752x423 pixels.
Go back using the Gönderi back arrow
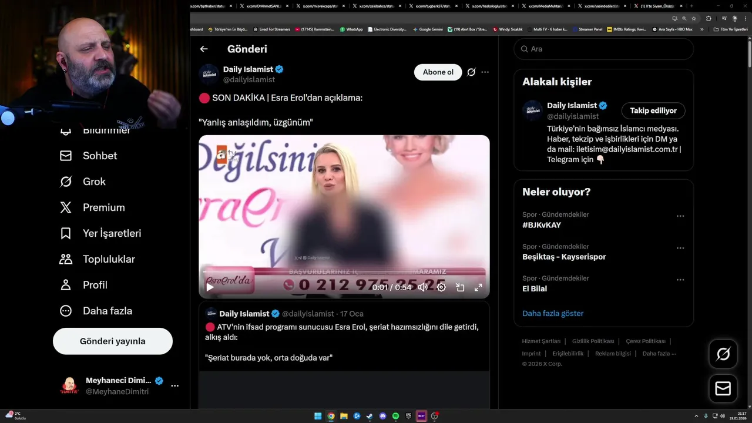point(204,49)
